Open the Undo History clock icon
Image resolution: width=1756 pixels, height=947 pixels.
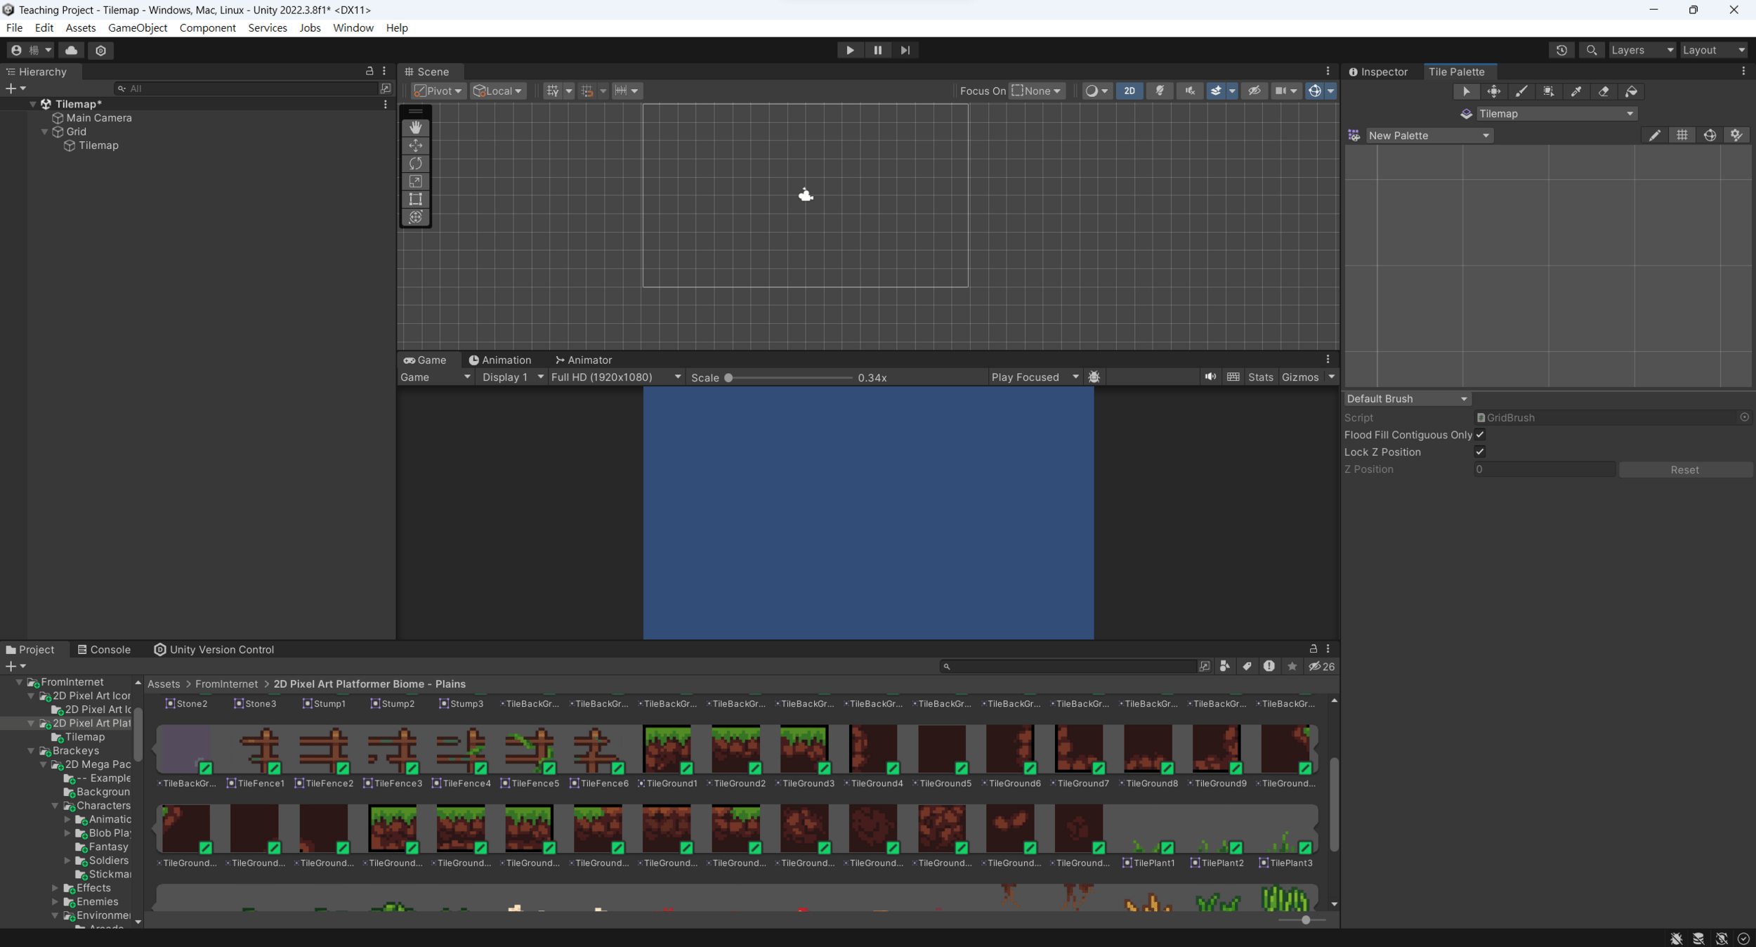tap(1561, 50)
